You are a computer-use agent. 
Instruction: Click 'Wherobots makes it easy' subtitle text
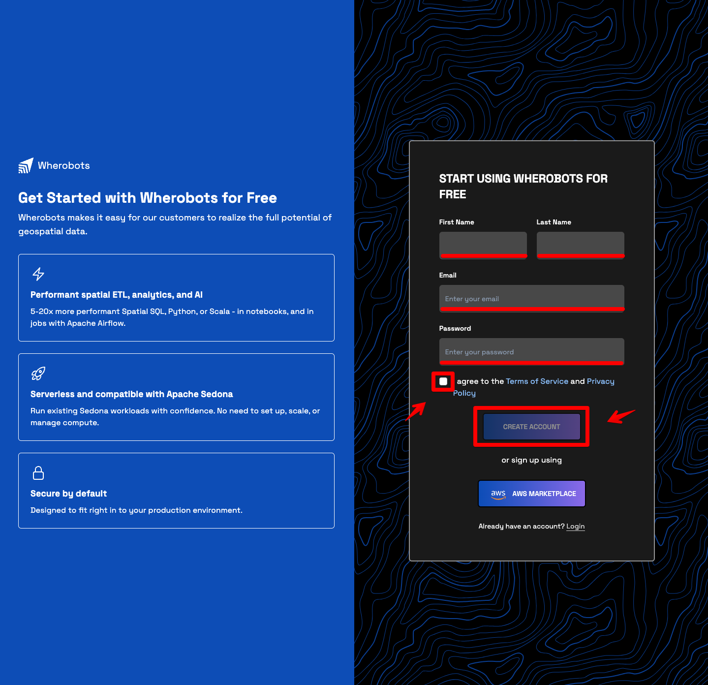[x=175, y=224]
